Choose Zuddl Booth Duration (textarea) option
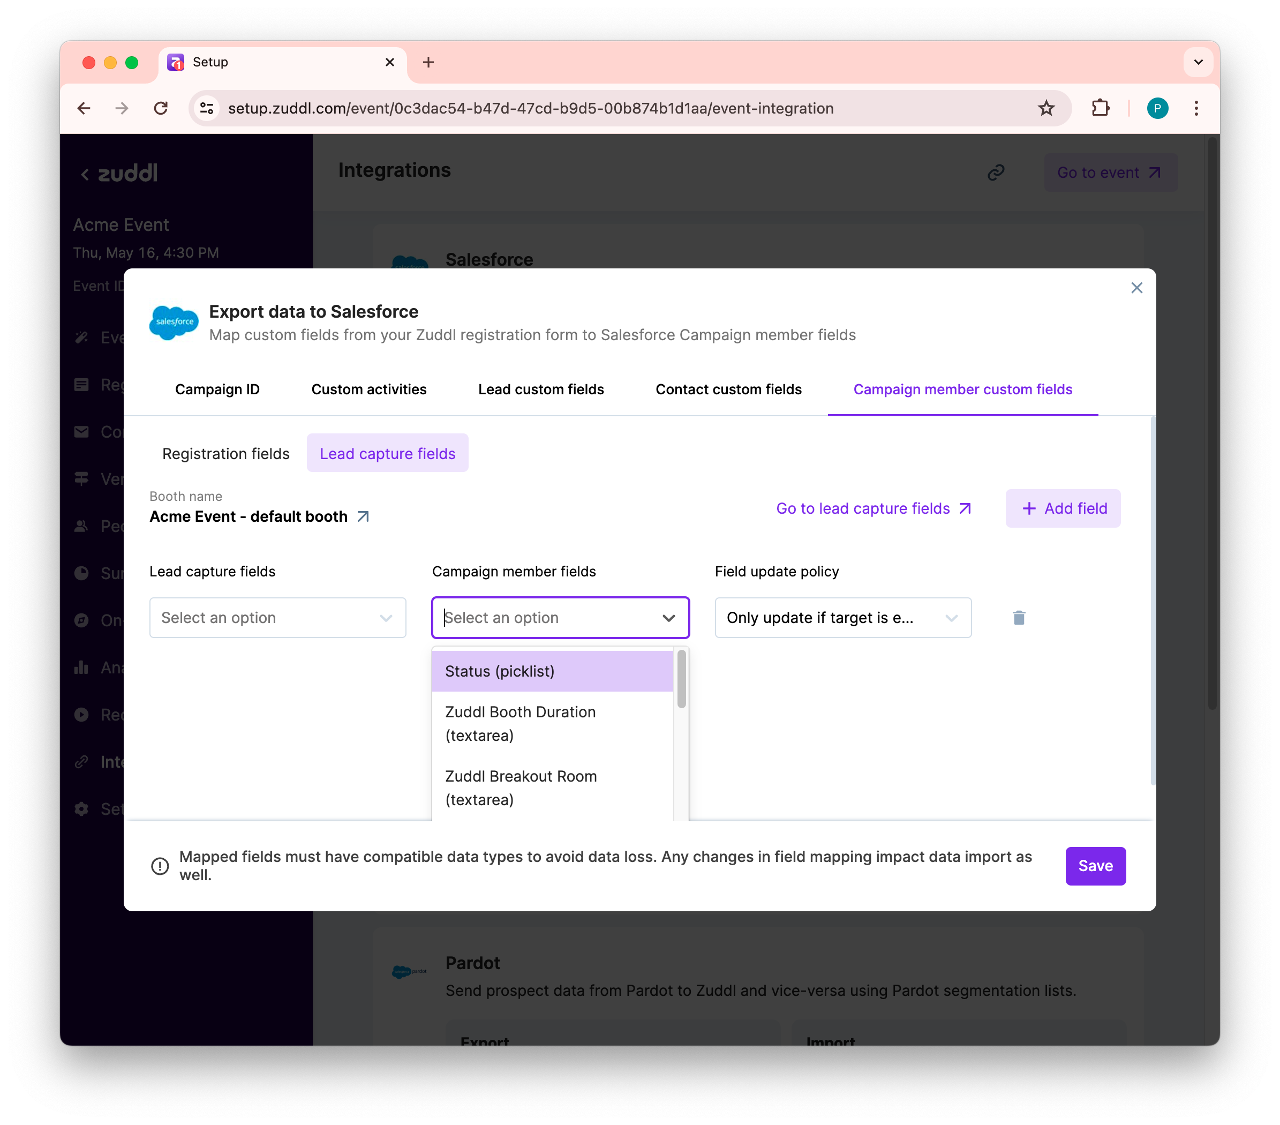The image size is (1280, 1125). [x=552, y=724]
